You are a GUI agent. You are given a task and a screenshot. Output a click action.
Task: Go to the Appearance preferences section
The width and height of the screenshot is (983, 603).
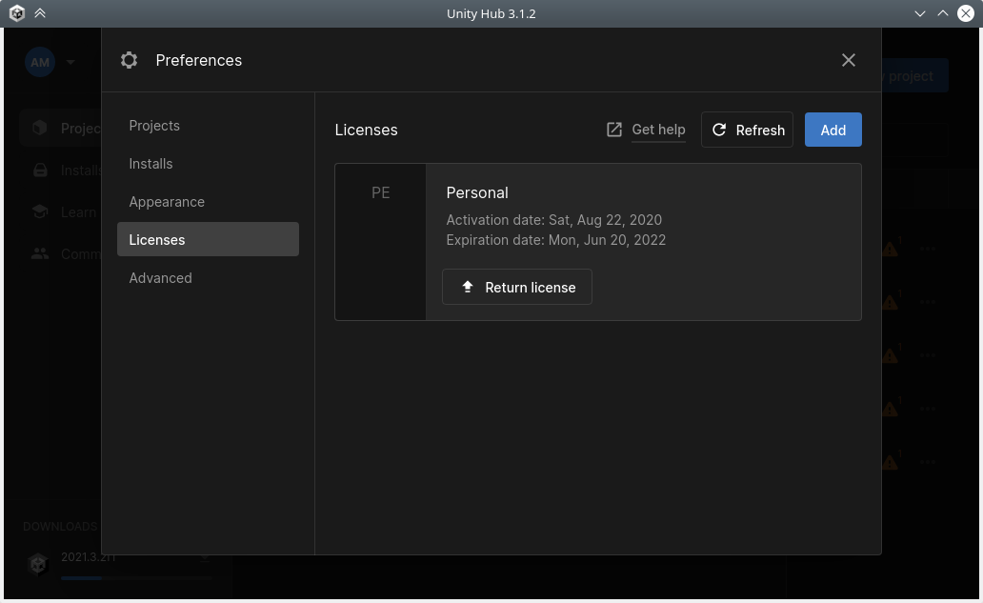click(167, 202)
